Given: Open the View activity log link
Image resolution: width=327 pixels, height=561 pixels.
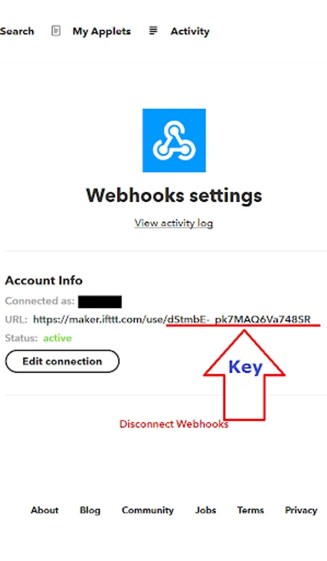Looking at the screenshot, I should point(174,223).
